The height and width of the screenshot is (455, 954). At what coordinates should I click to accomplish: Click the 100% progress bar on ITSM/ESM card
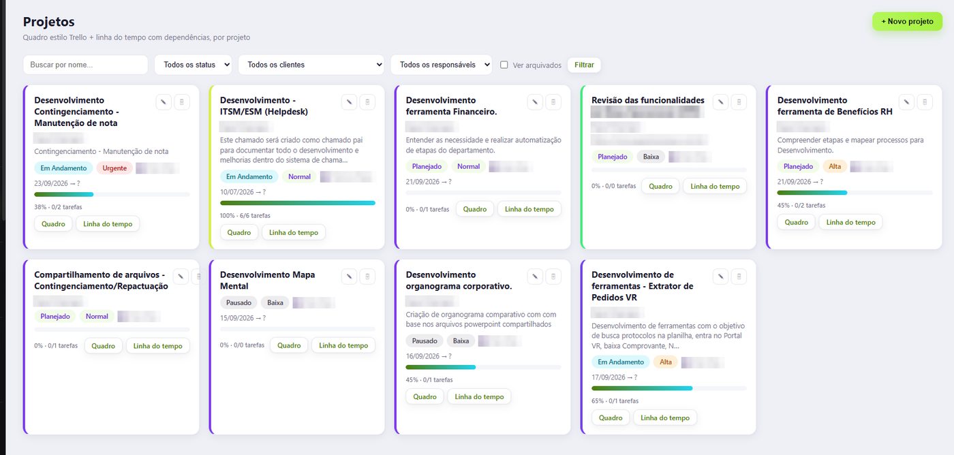(298, 203)
